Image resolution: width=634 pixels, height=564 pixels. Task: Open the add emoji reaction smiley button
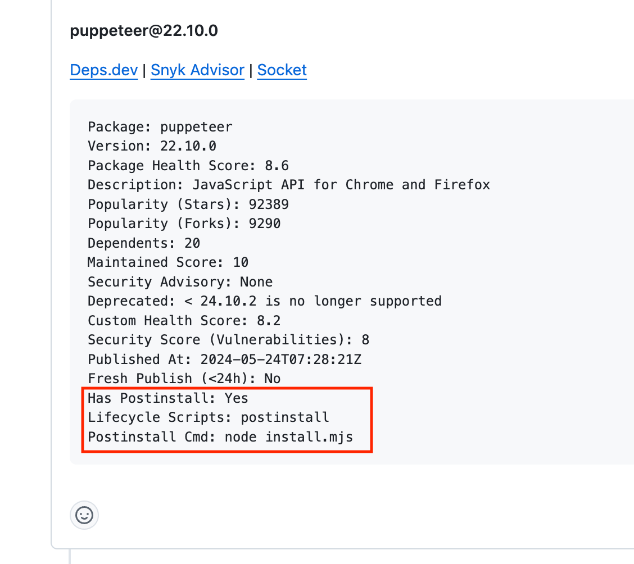(x=84, y=515)
